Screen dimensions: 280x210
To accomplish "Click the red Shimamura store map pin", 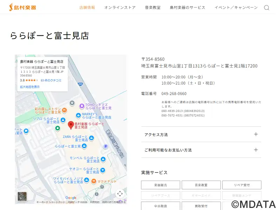I will (x=71, y=125).
